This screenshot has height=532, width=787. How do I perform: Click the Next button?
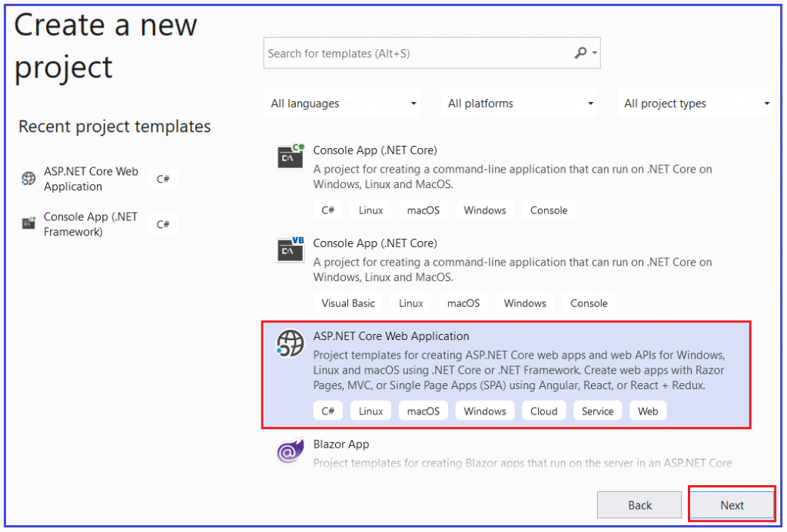point(731,504)
